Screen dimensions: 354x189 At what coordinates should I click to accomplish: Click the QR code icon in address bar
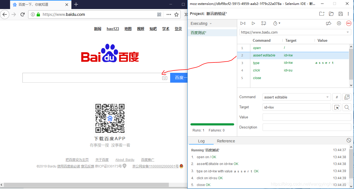159,14
